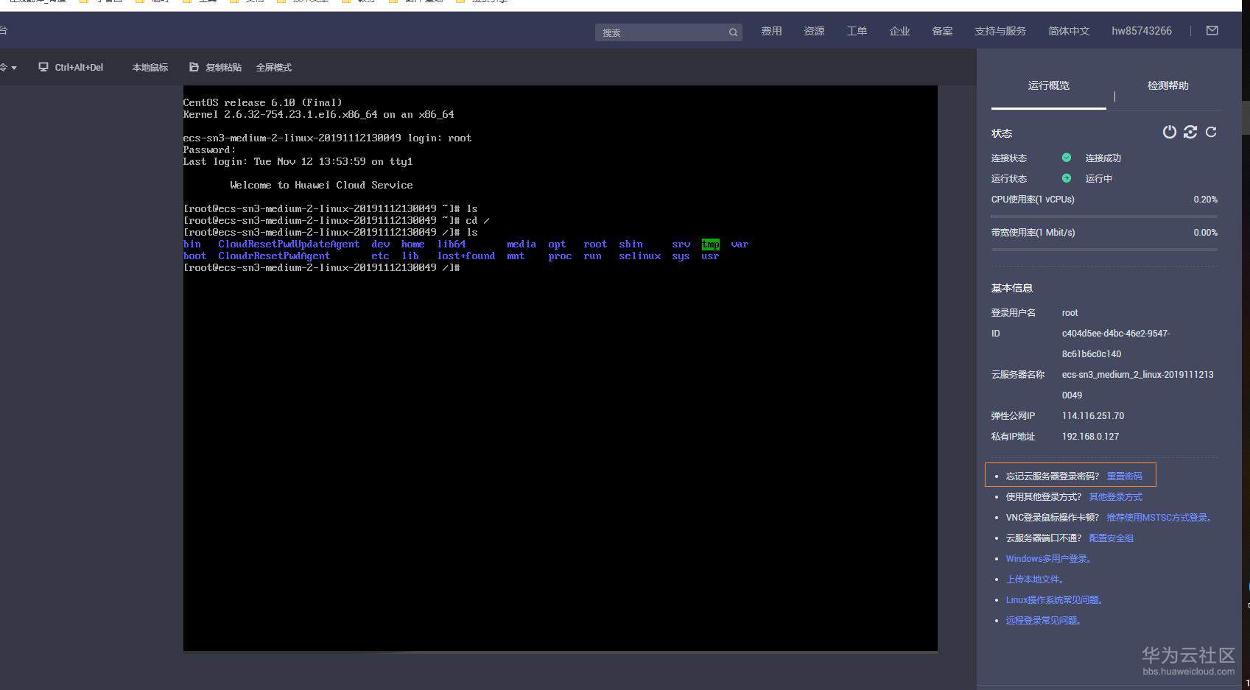Switch to the 检测帮助 tab

[x=1168, y=86]
